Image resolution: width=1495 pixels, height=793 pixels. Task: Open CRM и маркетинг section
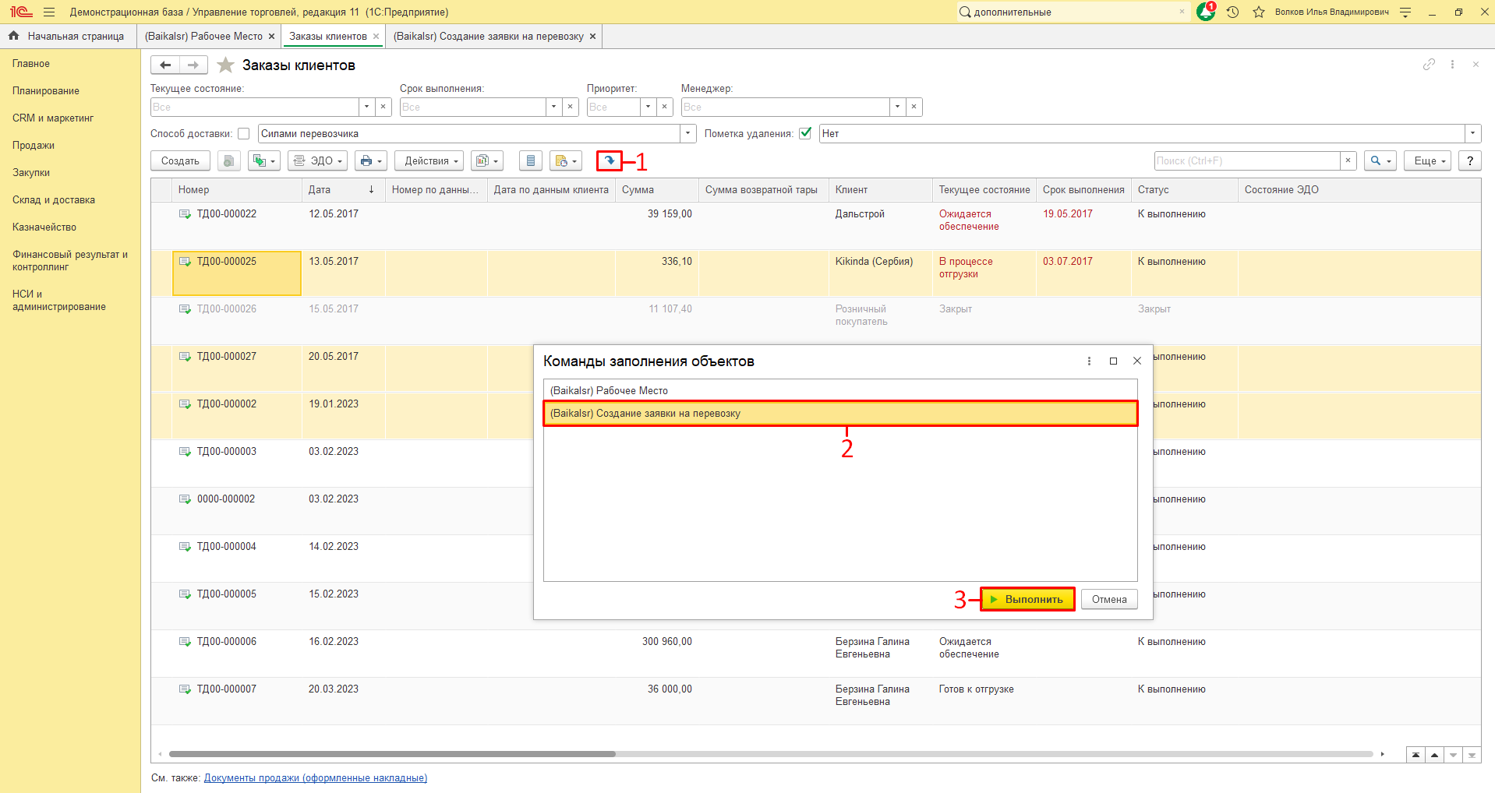click(53, 118)
